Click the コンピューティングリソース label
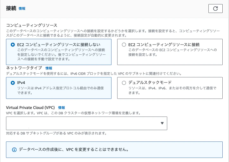 pyautogui.click(x=32, y=25)
